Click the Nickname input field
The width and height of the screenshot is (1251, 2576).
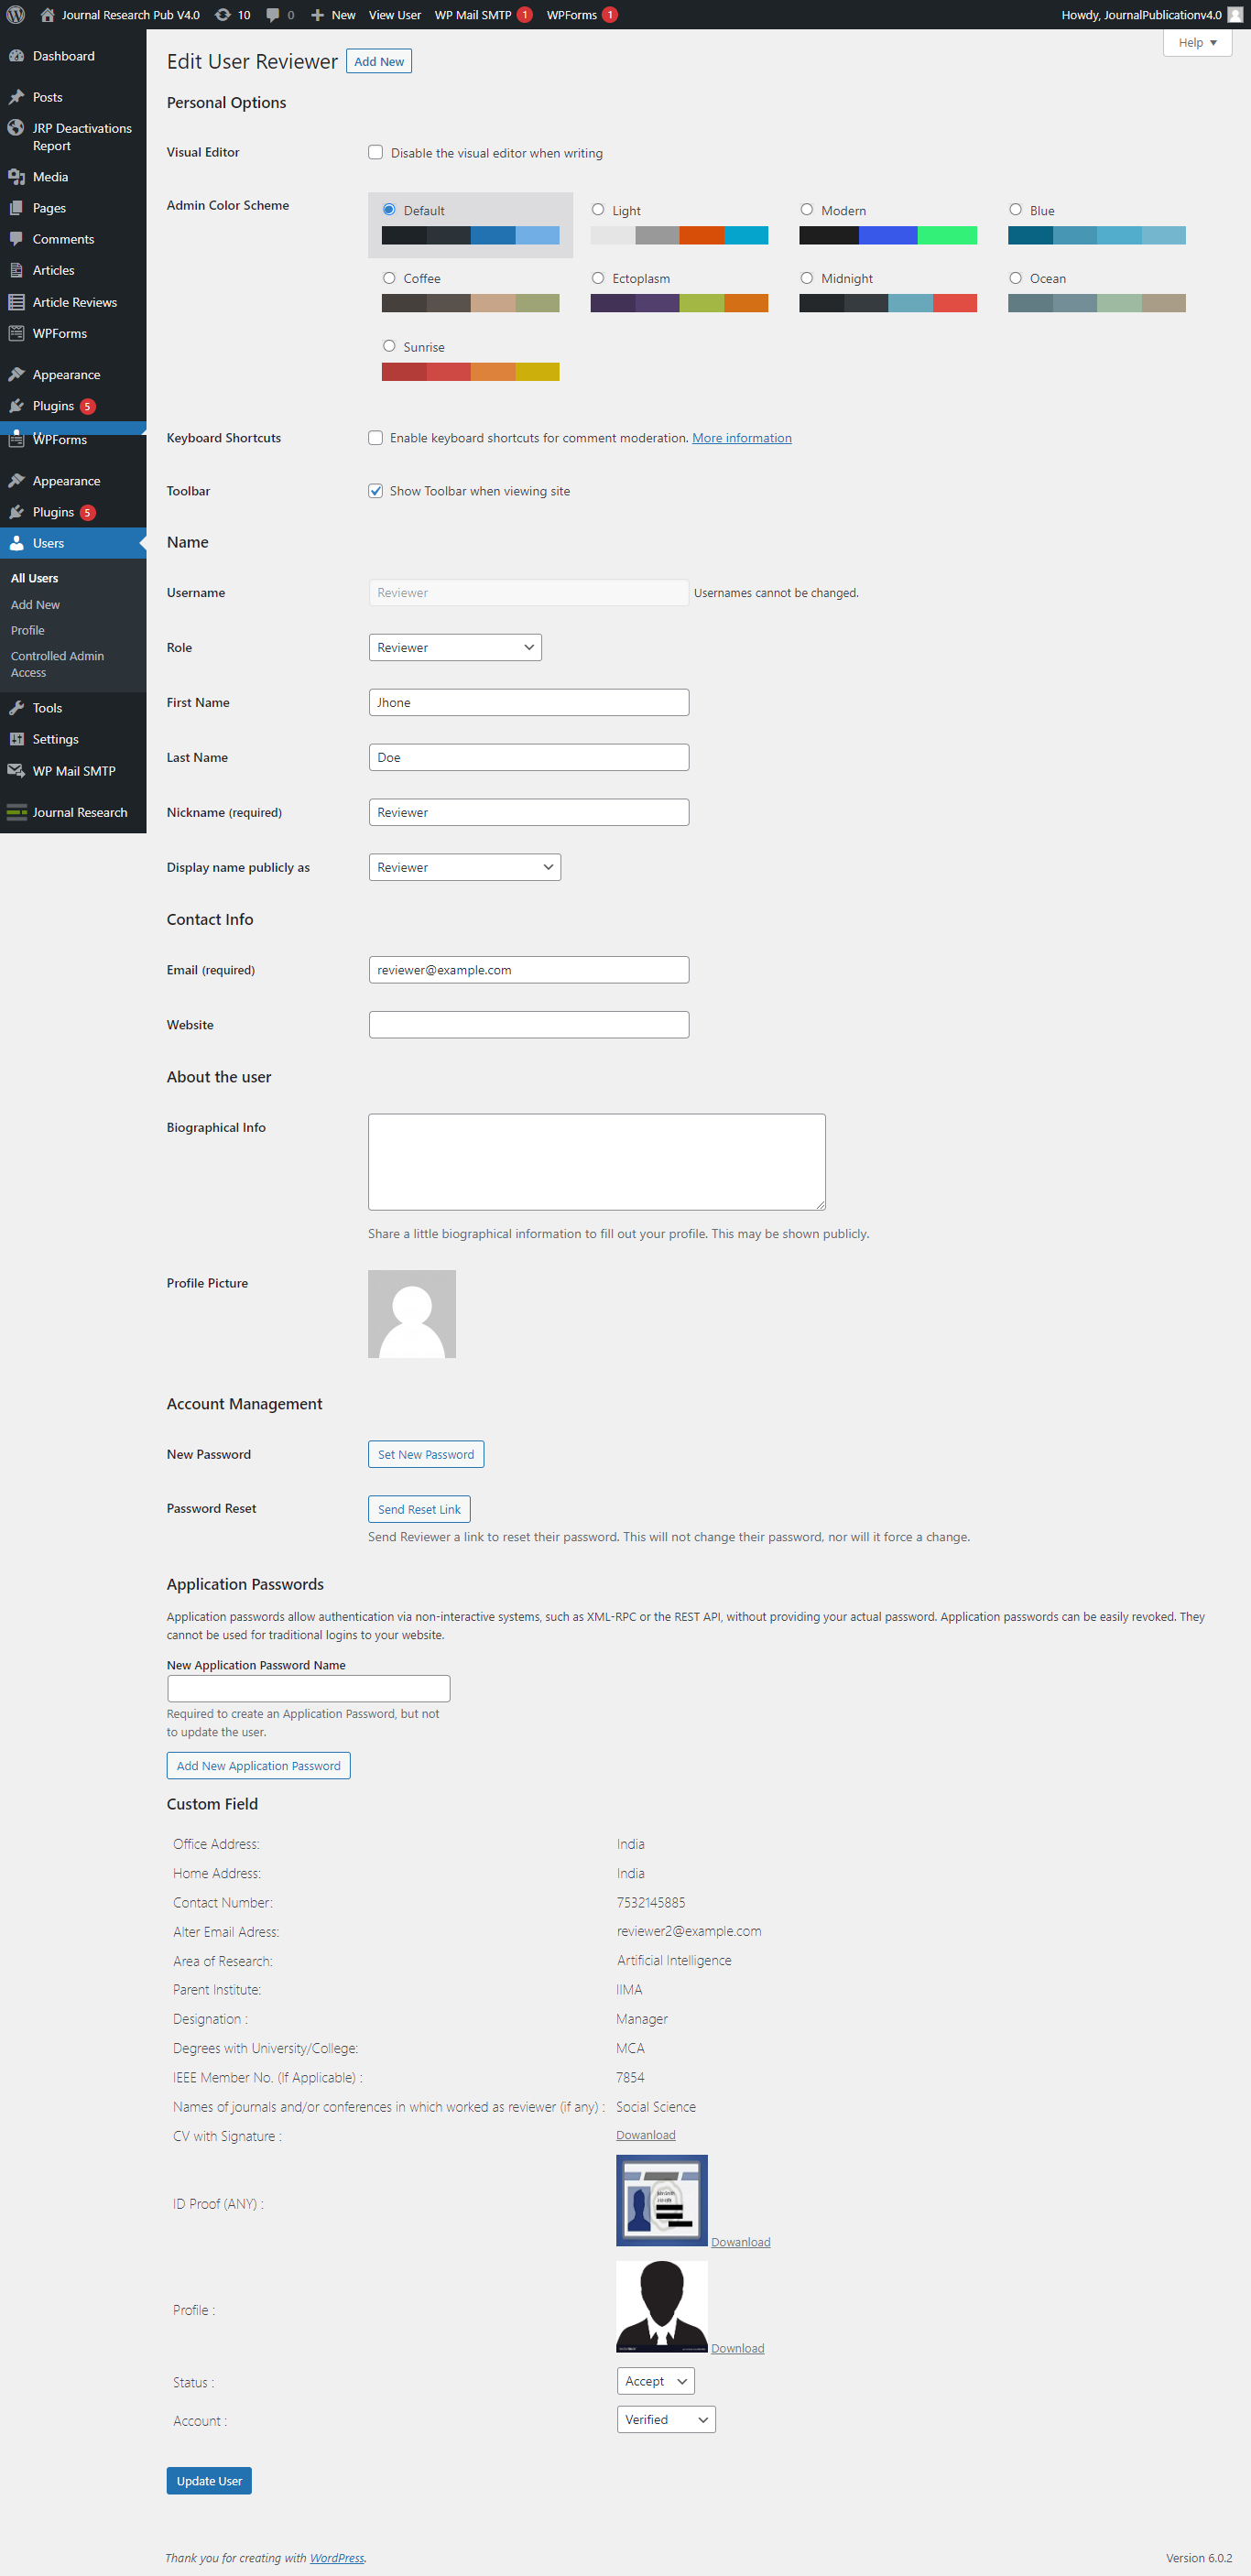pos(529,812)
